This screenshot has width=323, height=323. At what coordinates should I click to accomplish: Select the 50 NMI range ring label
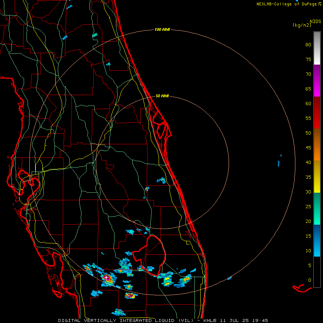point(162,96)
